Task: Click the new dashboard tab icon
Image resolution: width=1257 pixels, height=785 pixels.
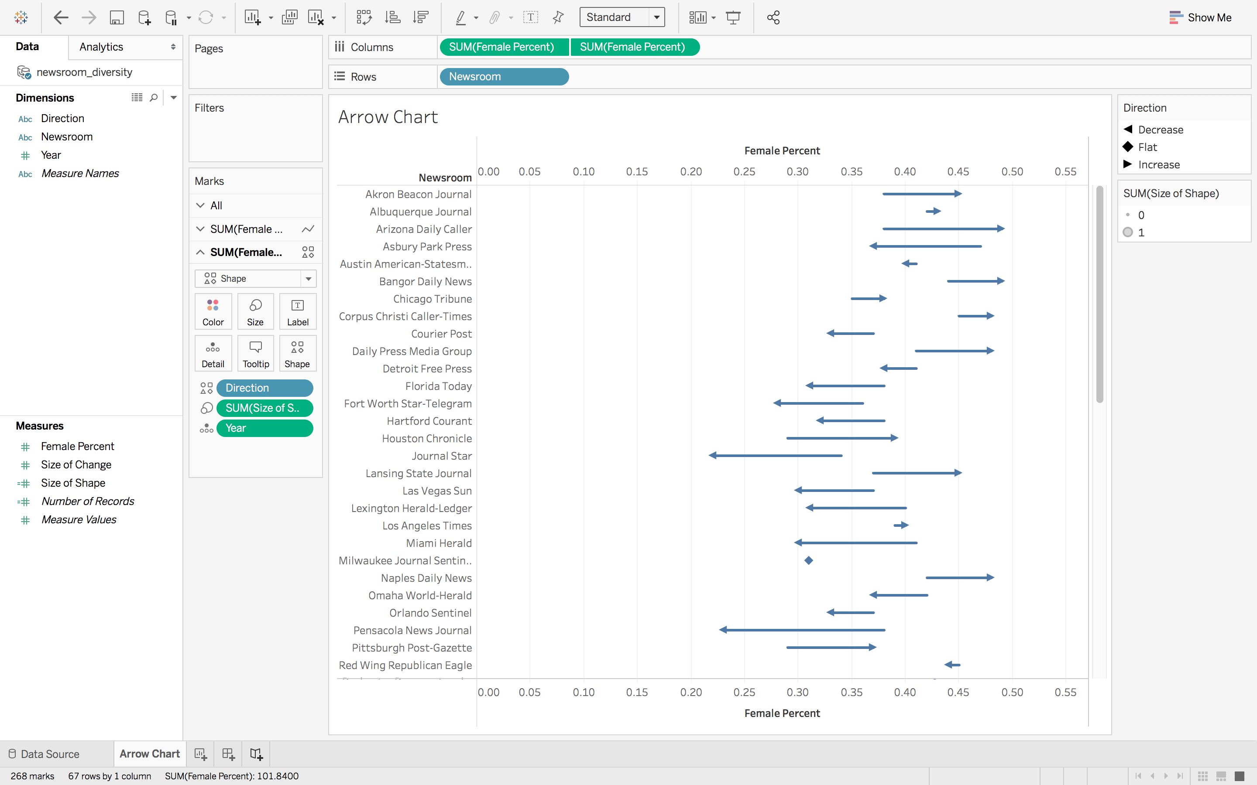Action: tap(229, 754)
